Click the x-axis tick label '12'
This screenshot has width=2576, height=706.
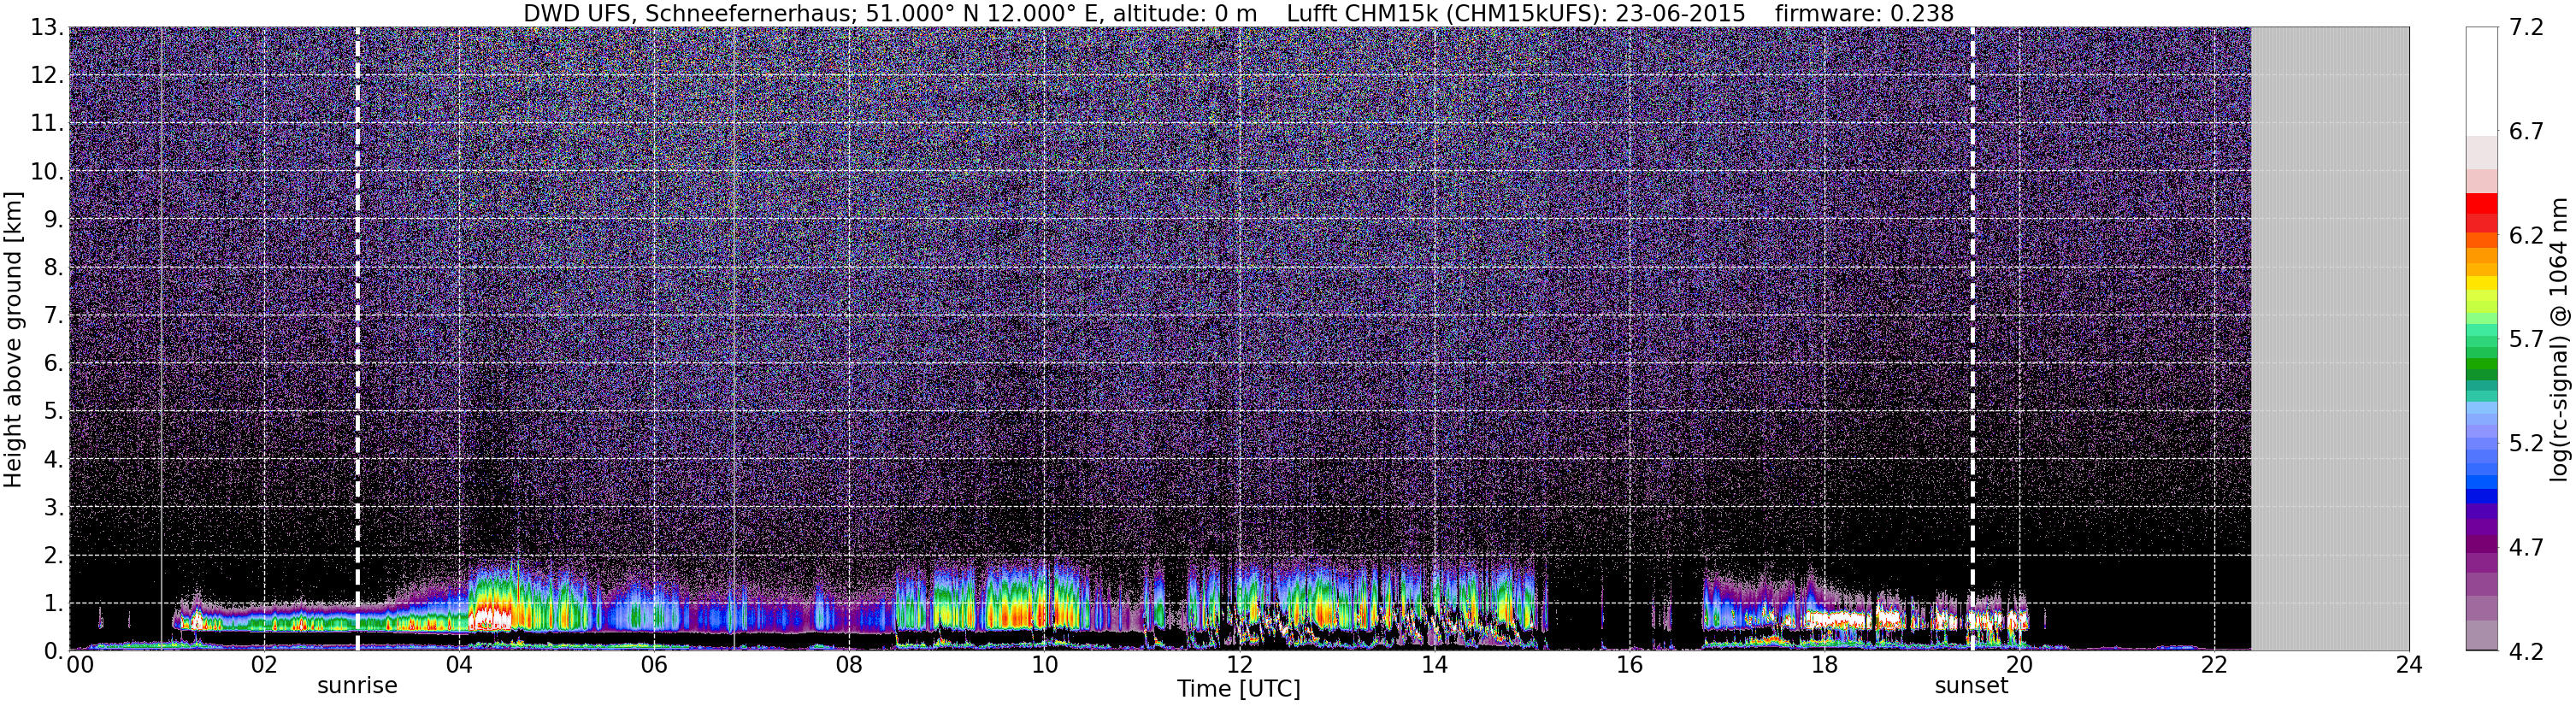tap(1238, 665)
